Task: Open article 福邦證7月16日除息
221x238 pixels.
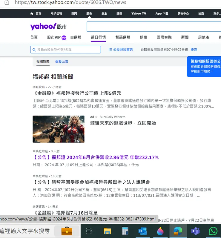Action: (x=65, y=213)
